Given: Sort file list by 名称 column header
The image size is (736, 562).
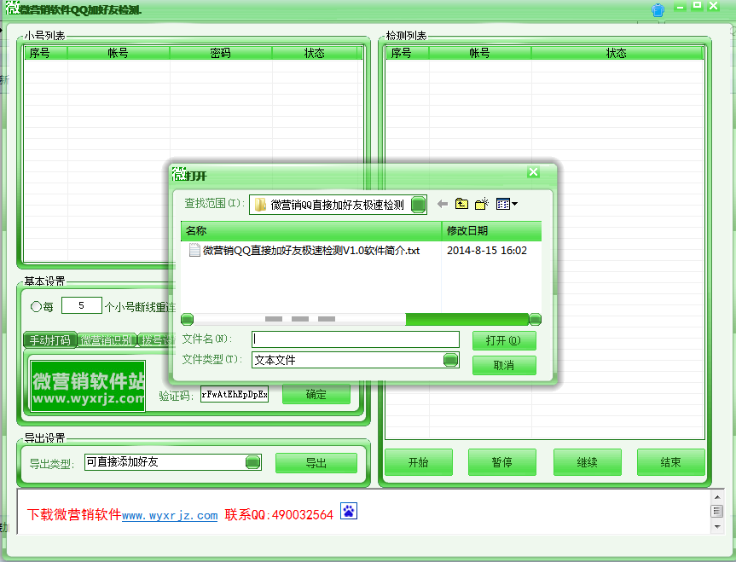Looking at the screenshot, I should click(x=311, y=230).
